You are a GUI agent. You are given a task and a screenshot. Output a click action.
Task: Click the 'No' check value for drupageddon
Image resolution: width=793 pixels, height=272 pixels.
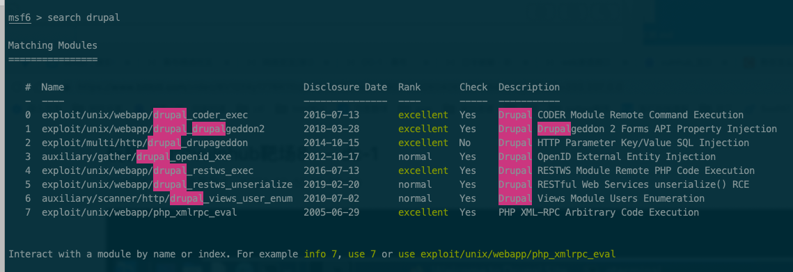[x=465, y=143]
